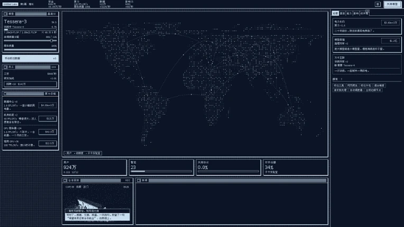Click the square icon on 模型 panel header
Image resolution: width=404 pixels, height=227 pixels.
(6, 14)
